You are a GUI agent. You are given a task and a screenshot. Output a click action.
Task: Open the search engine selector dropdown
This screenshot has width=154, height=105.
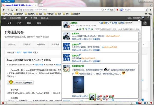tap(122, 10)
